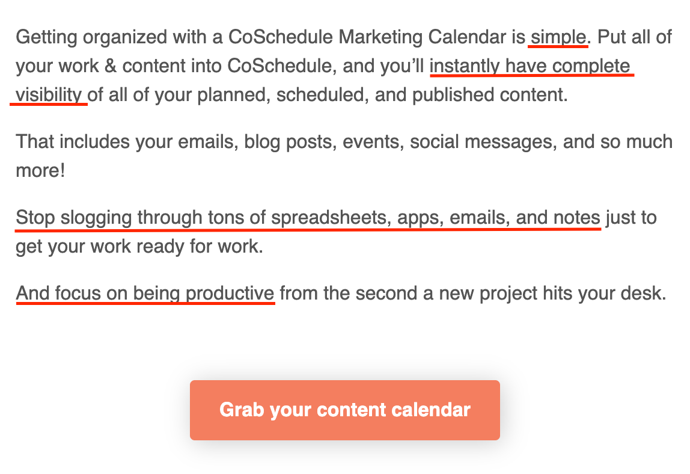
Task: Click the words "CoSchedule Marketing Calendar"
Action: coord(367,37)
